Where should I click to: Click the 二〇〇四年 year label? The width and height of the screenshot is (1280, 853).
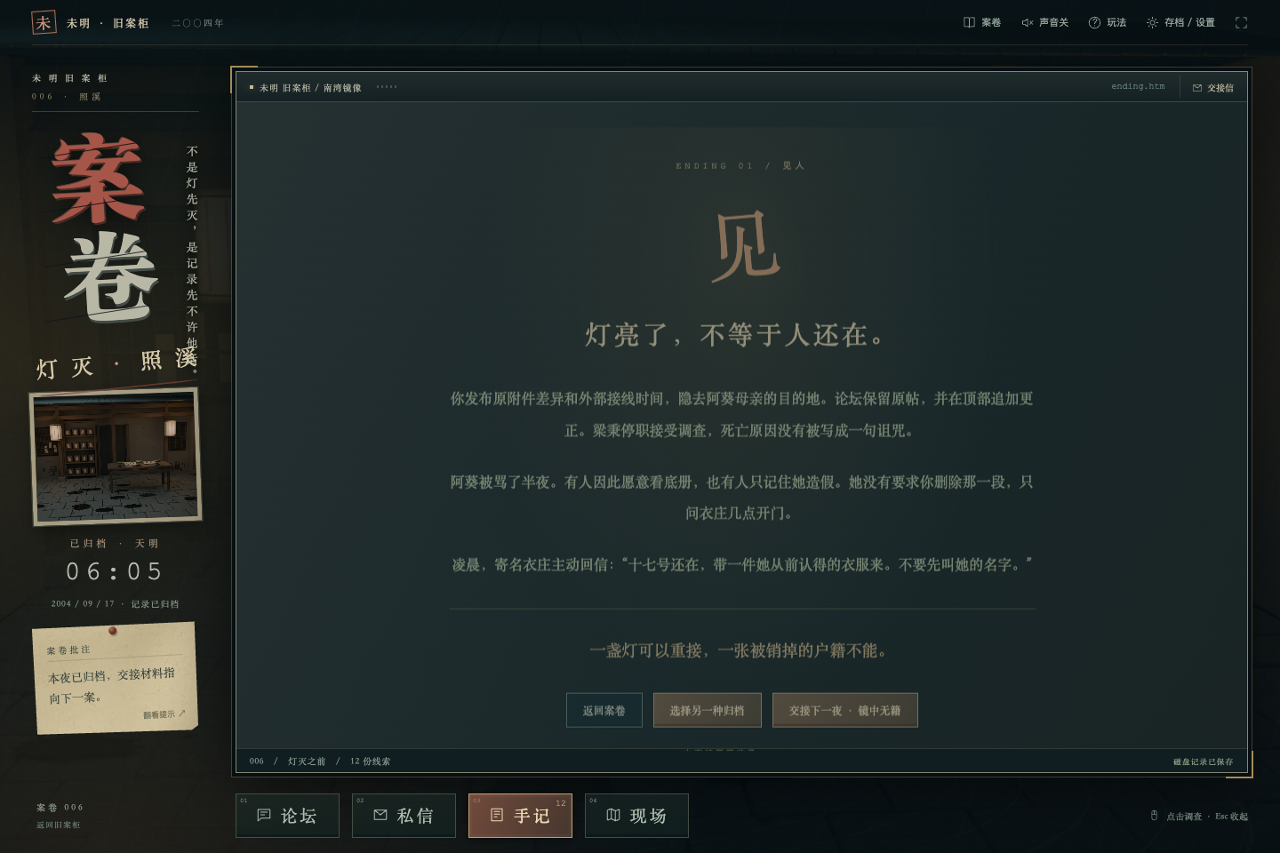pyautogui.click(x=197, y=23)
